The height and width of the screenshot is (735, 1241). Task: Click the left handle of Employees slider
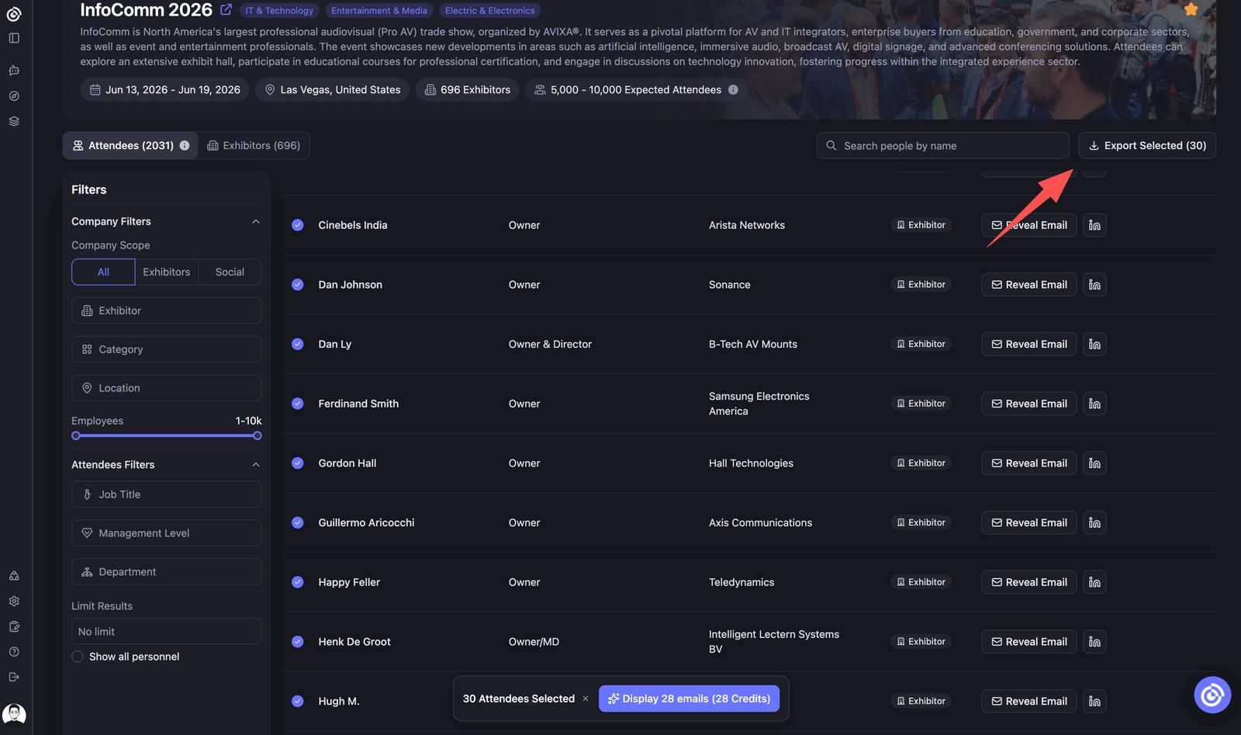coord(76,436)
